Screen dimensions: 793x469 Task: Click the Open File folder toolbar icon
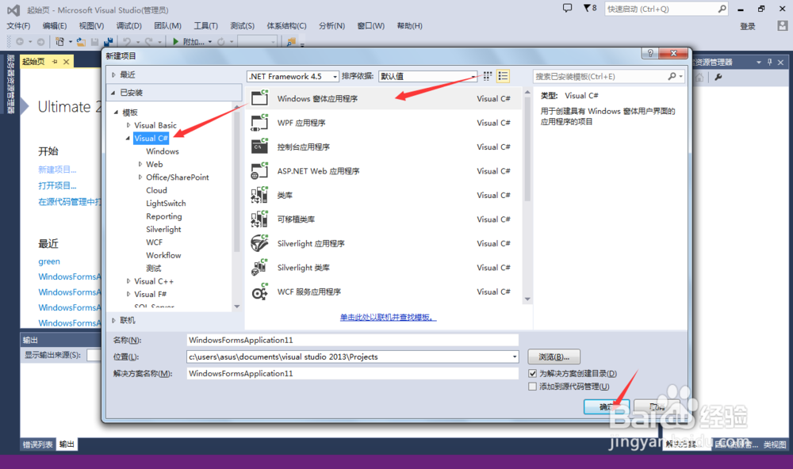click(81, 42)
